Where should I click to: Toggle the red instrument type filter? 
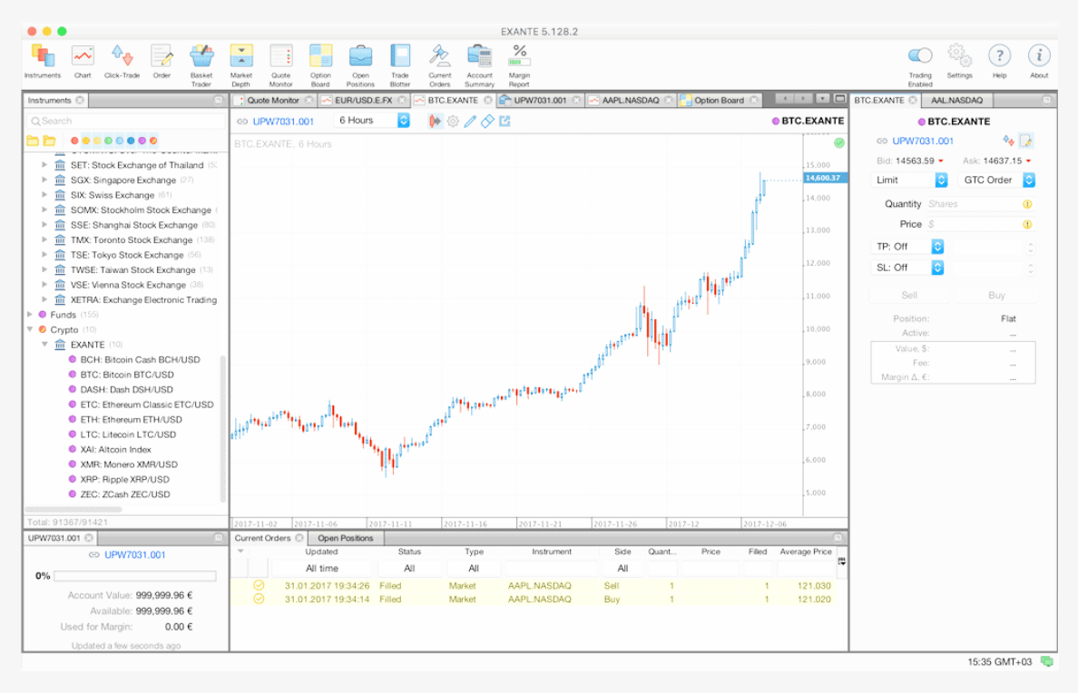(x=75, y=141)
